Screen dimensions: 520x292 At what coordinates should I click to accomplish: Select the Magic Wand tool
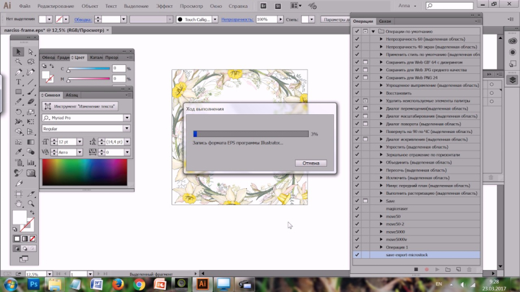[x=19, y=62]
